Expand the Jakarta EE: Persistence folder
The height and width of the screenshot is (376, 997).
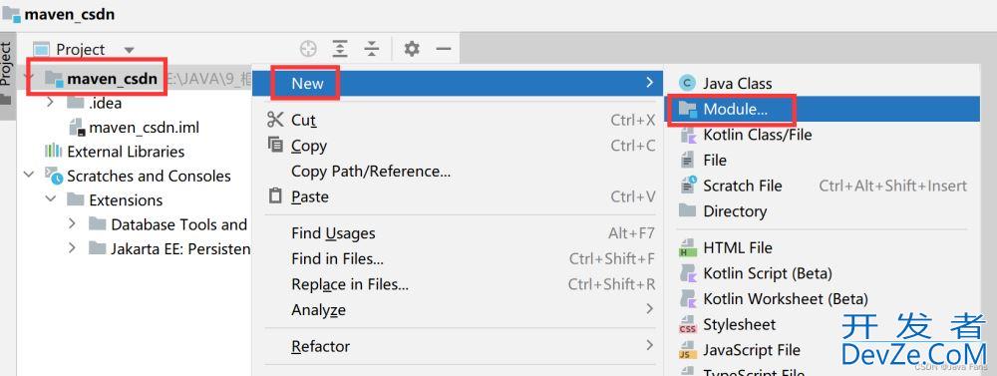(x=72, y=248)
